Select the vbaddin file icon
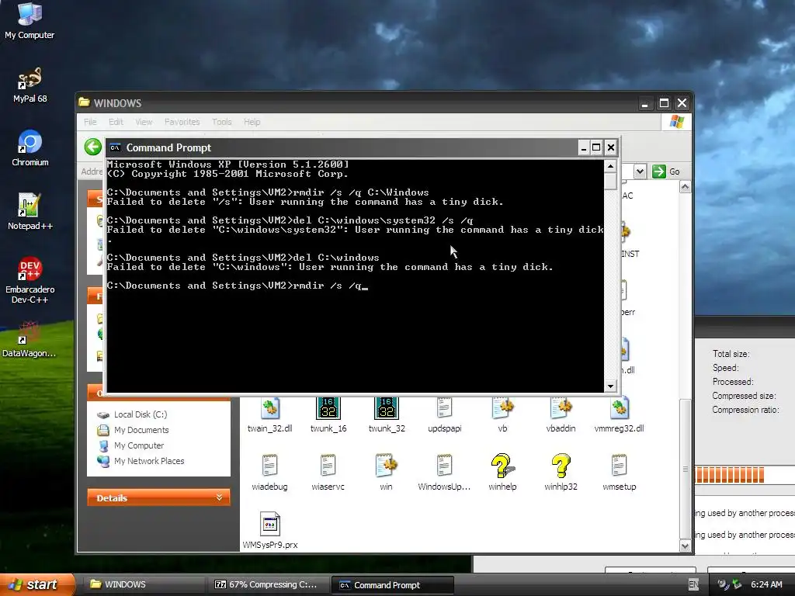This screenshot has width=795, height=596. point(561,416)
